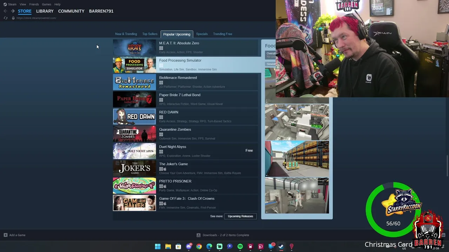Click Windows platform icon for RED DAWN
Screen dimensions: 449x252
pos(161,117)
